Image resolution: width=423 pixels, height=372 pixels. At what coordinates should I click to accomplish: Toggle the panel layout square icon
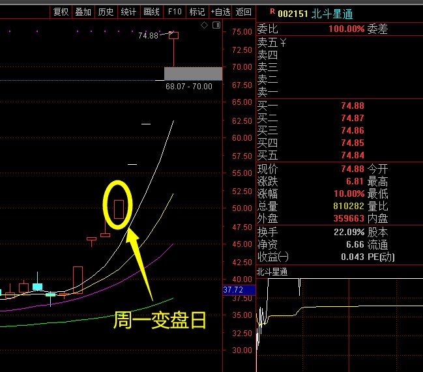pos(216,25)
